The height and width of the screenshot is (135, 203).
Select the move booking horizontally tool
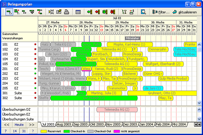(x=24, y=12)
